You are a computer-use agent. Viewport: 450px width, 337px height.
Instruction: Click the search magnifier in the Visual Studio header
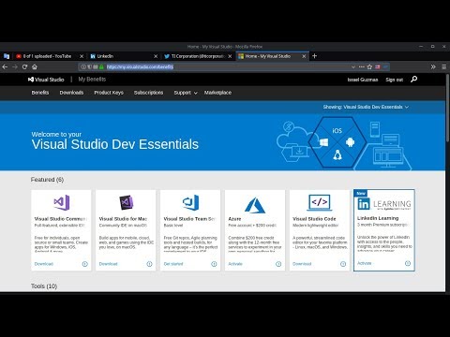pyautogui.click(x=413, y=80)
